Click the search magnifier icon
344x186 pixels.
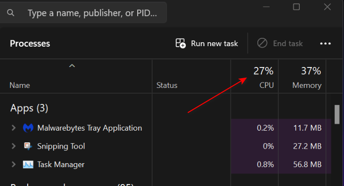coord(11,13)
